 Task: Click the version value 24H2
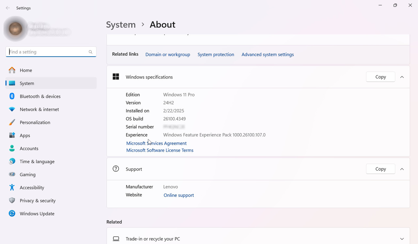(169, 103)
